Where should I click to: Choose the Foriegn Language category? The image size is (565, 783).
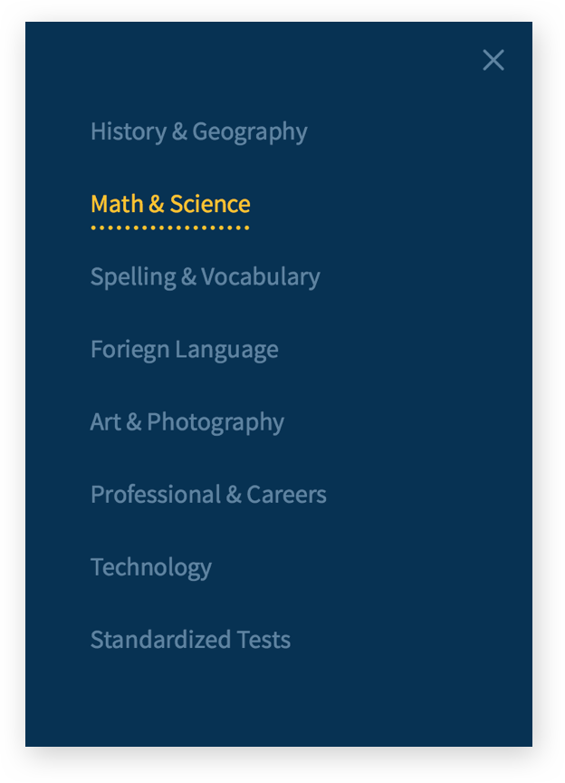pos(184,349)
